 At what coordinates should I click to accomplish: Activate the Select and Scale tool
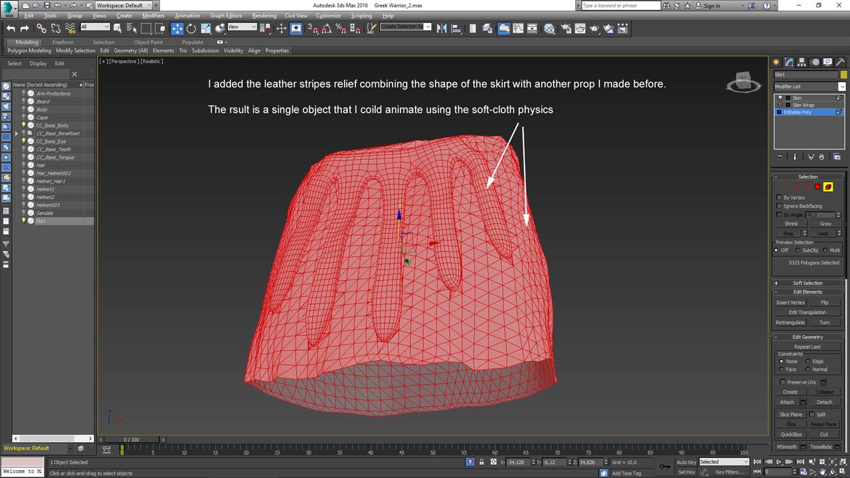(206, 29)
